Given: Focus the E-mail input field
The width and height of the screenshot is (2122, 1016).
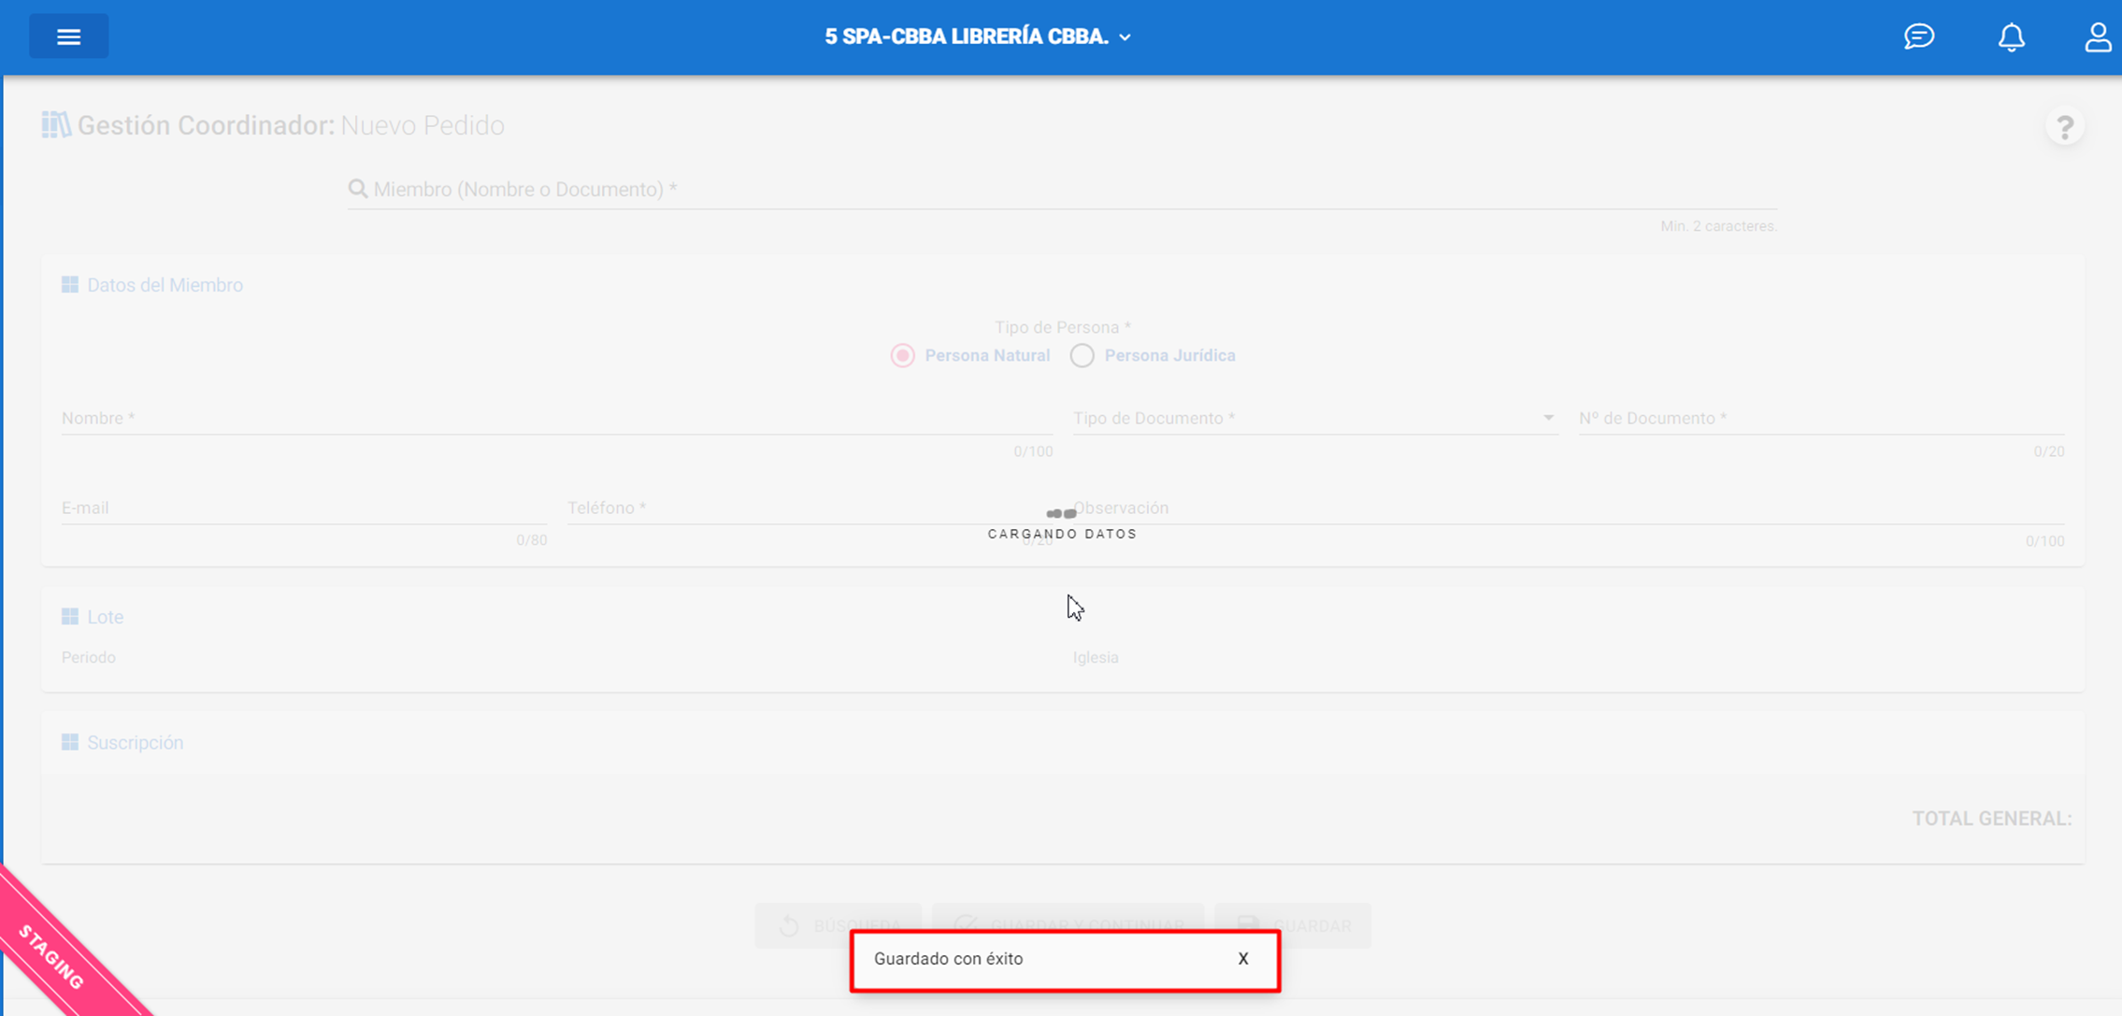Looking at the screenshot, I should coord(304,508).
